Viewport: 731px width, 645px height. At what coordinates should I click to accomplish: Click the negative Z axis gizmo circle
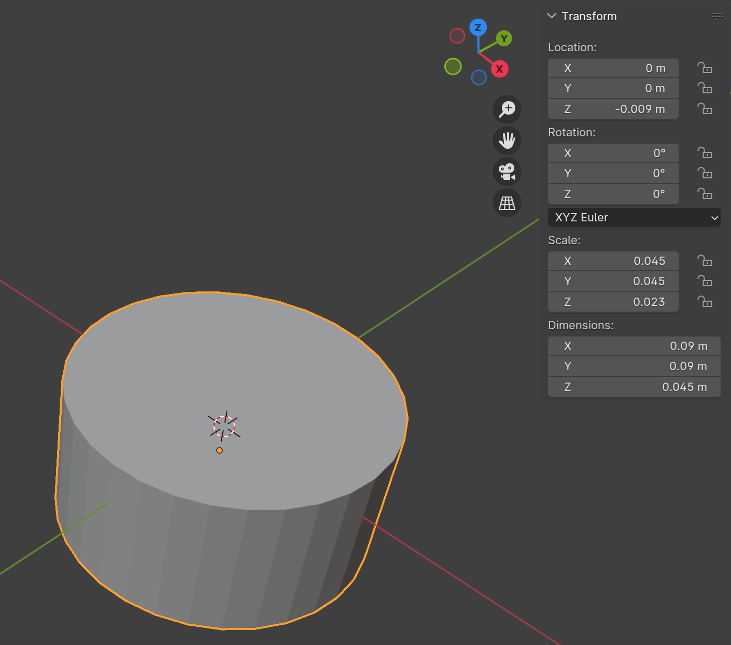[479, 78]
